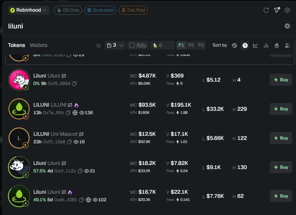Open the L letter Uni Mascot avatar
This screenshot has width=296, height=215.
[x=19, y=138]
